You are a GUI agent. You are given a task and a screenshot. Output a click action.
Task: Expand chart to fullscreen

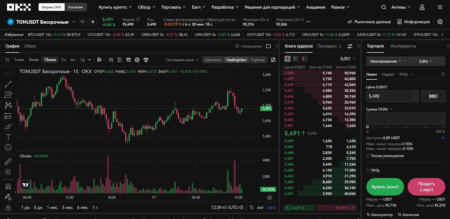tap(273, 60)
